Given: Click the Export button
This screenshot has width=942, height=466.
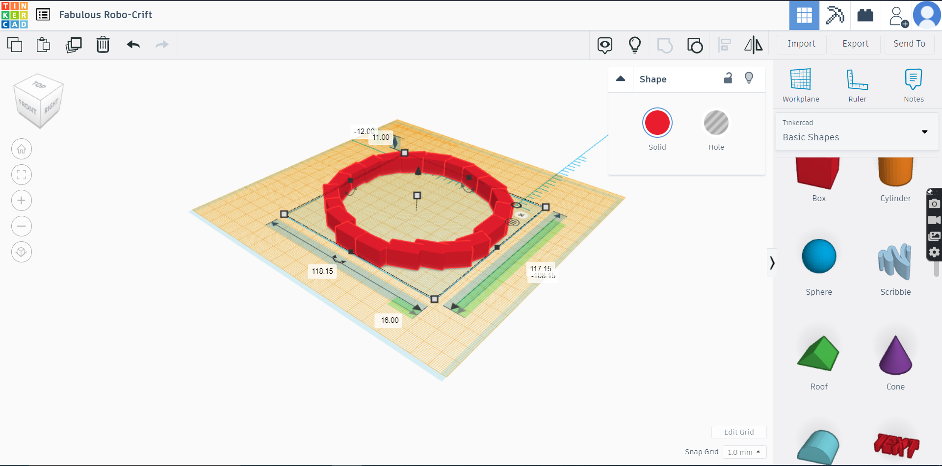Looking at the screenshot, I should click(x=856, y=44).
